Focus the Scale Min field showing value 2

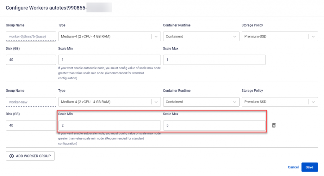tap(109, 125)
